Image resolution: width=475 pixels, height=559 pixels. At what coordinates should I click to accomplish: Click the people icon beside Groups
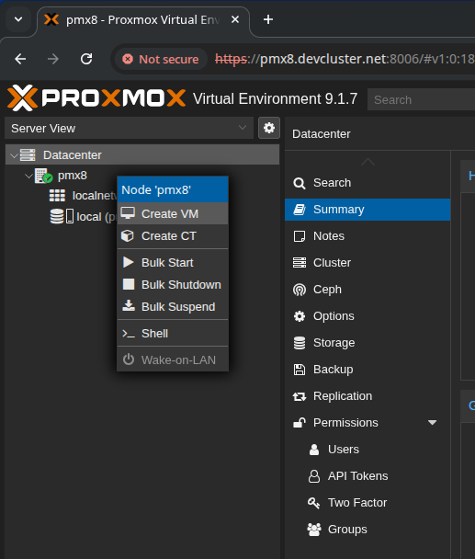tap(314, 530)
